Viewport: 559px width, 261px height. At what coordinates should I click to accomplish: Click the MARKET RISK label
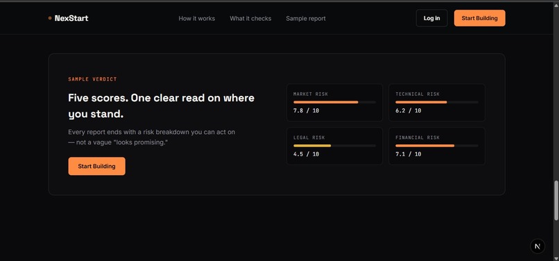click(x=311, y=94)
